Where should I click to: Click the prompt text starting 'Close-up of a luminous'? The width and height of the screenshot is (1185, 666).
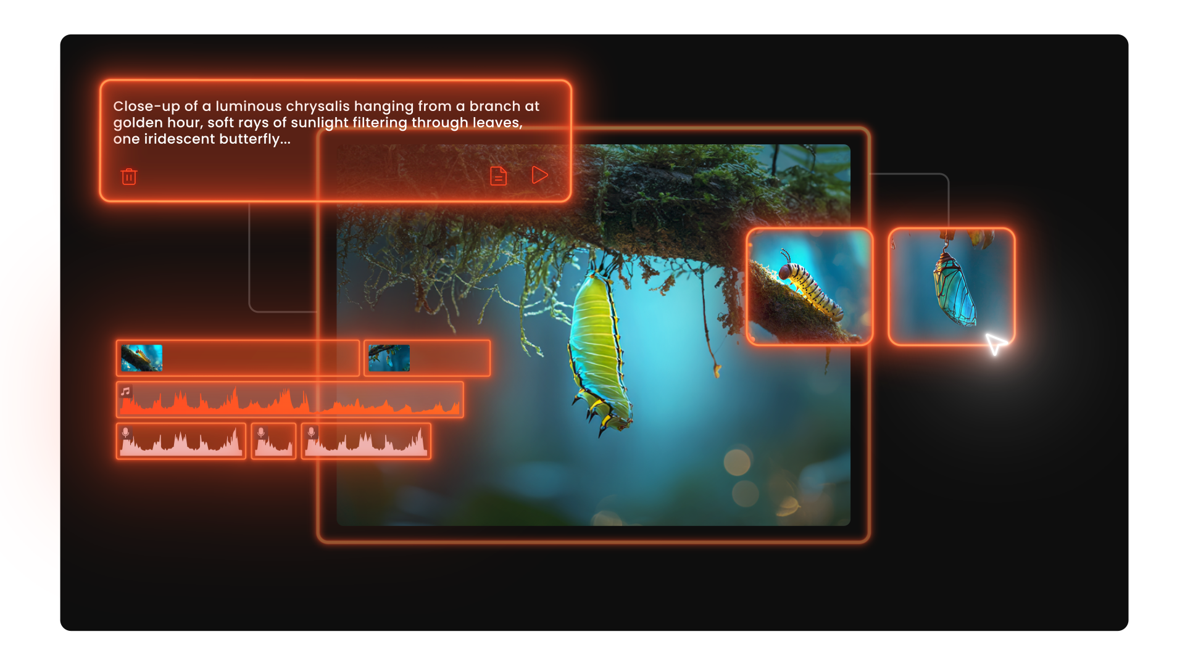(x=326, y=123)
